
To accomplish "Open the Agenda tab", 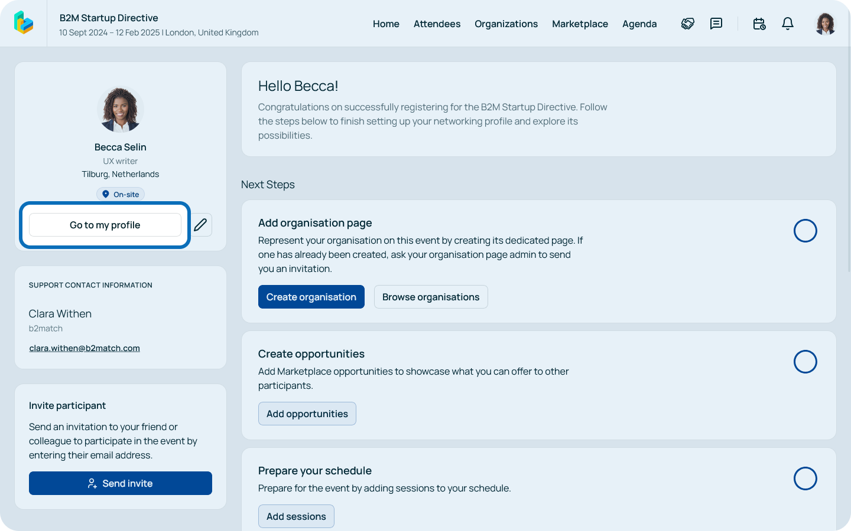I will click(639, 24).
